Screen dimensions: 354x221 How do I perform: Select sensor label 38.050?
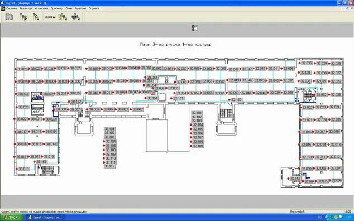(146, 68)
